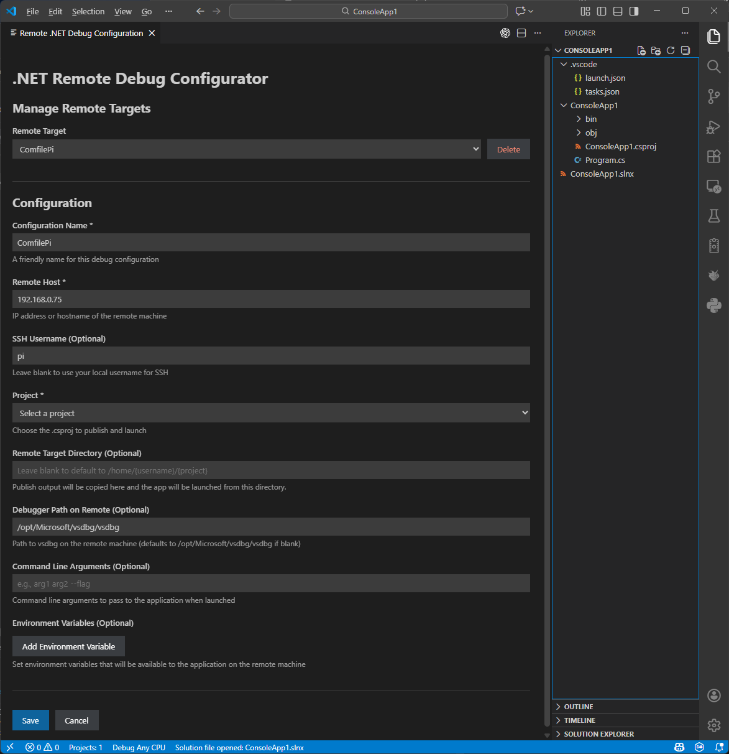729x754 pixels.
Task: Expand the bin folder
Action: tap(590, 119)
